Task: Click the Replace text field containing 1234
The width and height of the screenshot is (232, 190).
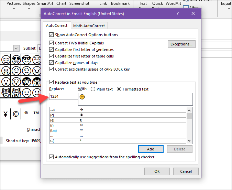Action: tap(63, 96)
